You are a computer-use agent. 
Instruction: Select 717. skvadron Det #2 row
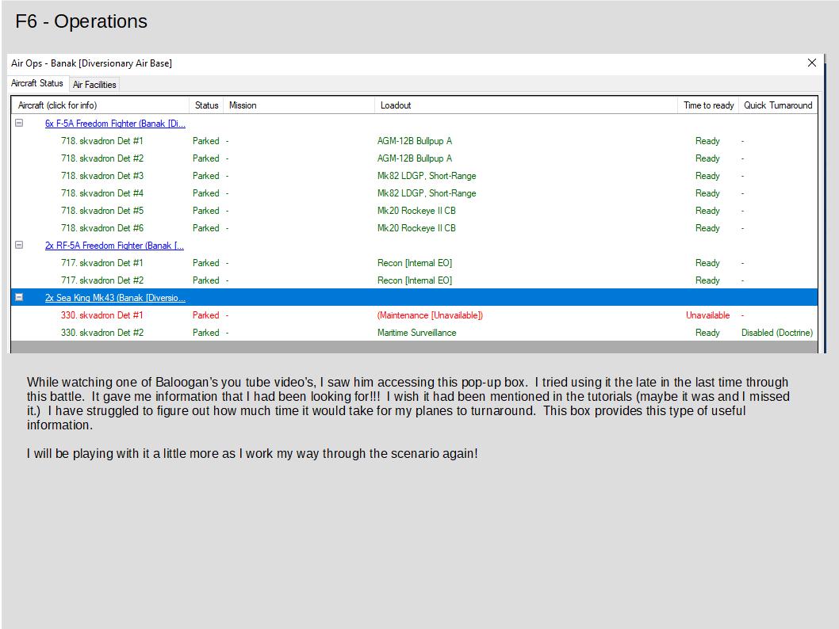coord(414,280)
